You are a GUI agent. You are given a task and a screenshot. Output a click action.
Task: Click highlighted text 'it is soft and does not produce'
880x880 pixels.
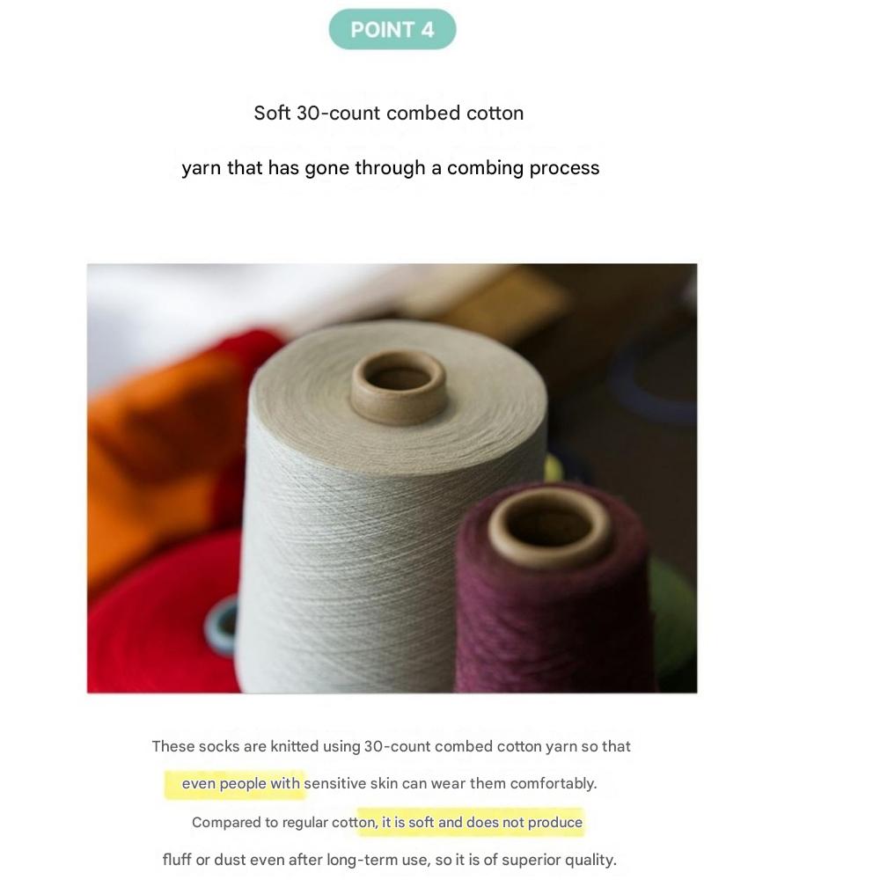[481, 823]
